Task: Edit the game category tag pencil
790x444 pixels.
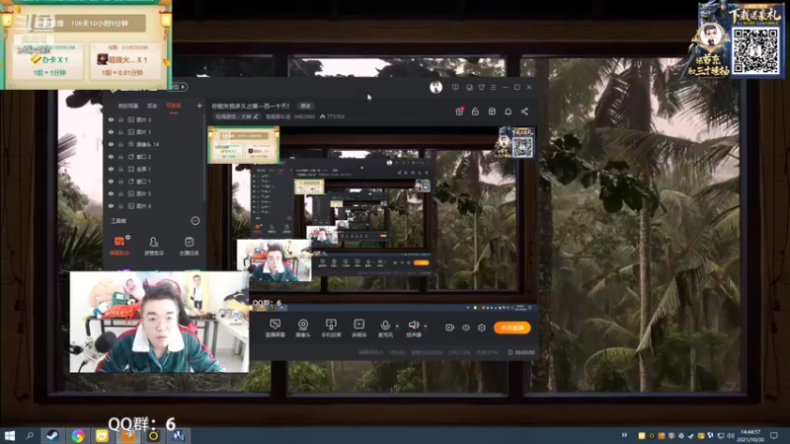Action: [256, 116]
